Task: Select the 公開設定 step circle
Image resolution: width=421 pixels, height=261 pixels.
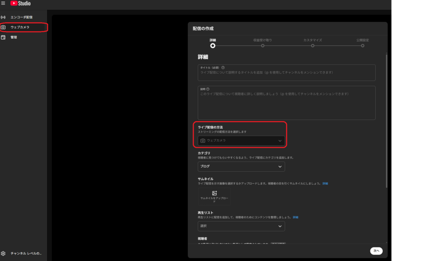Action: (363, 46)
